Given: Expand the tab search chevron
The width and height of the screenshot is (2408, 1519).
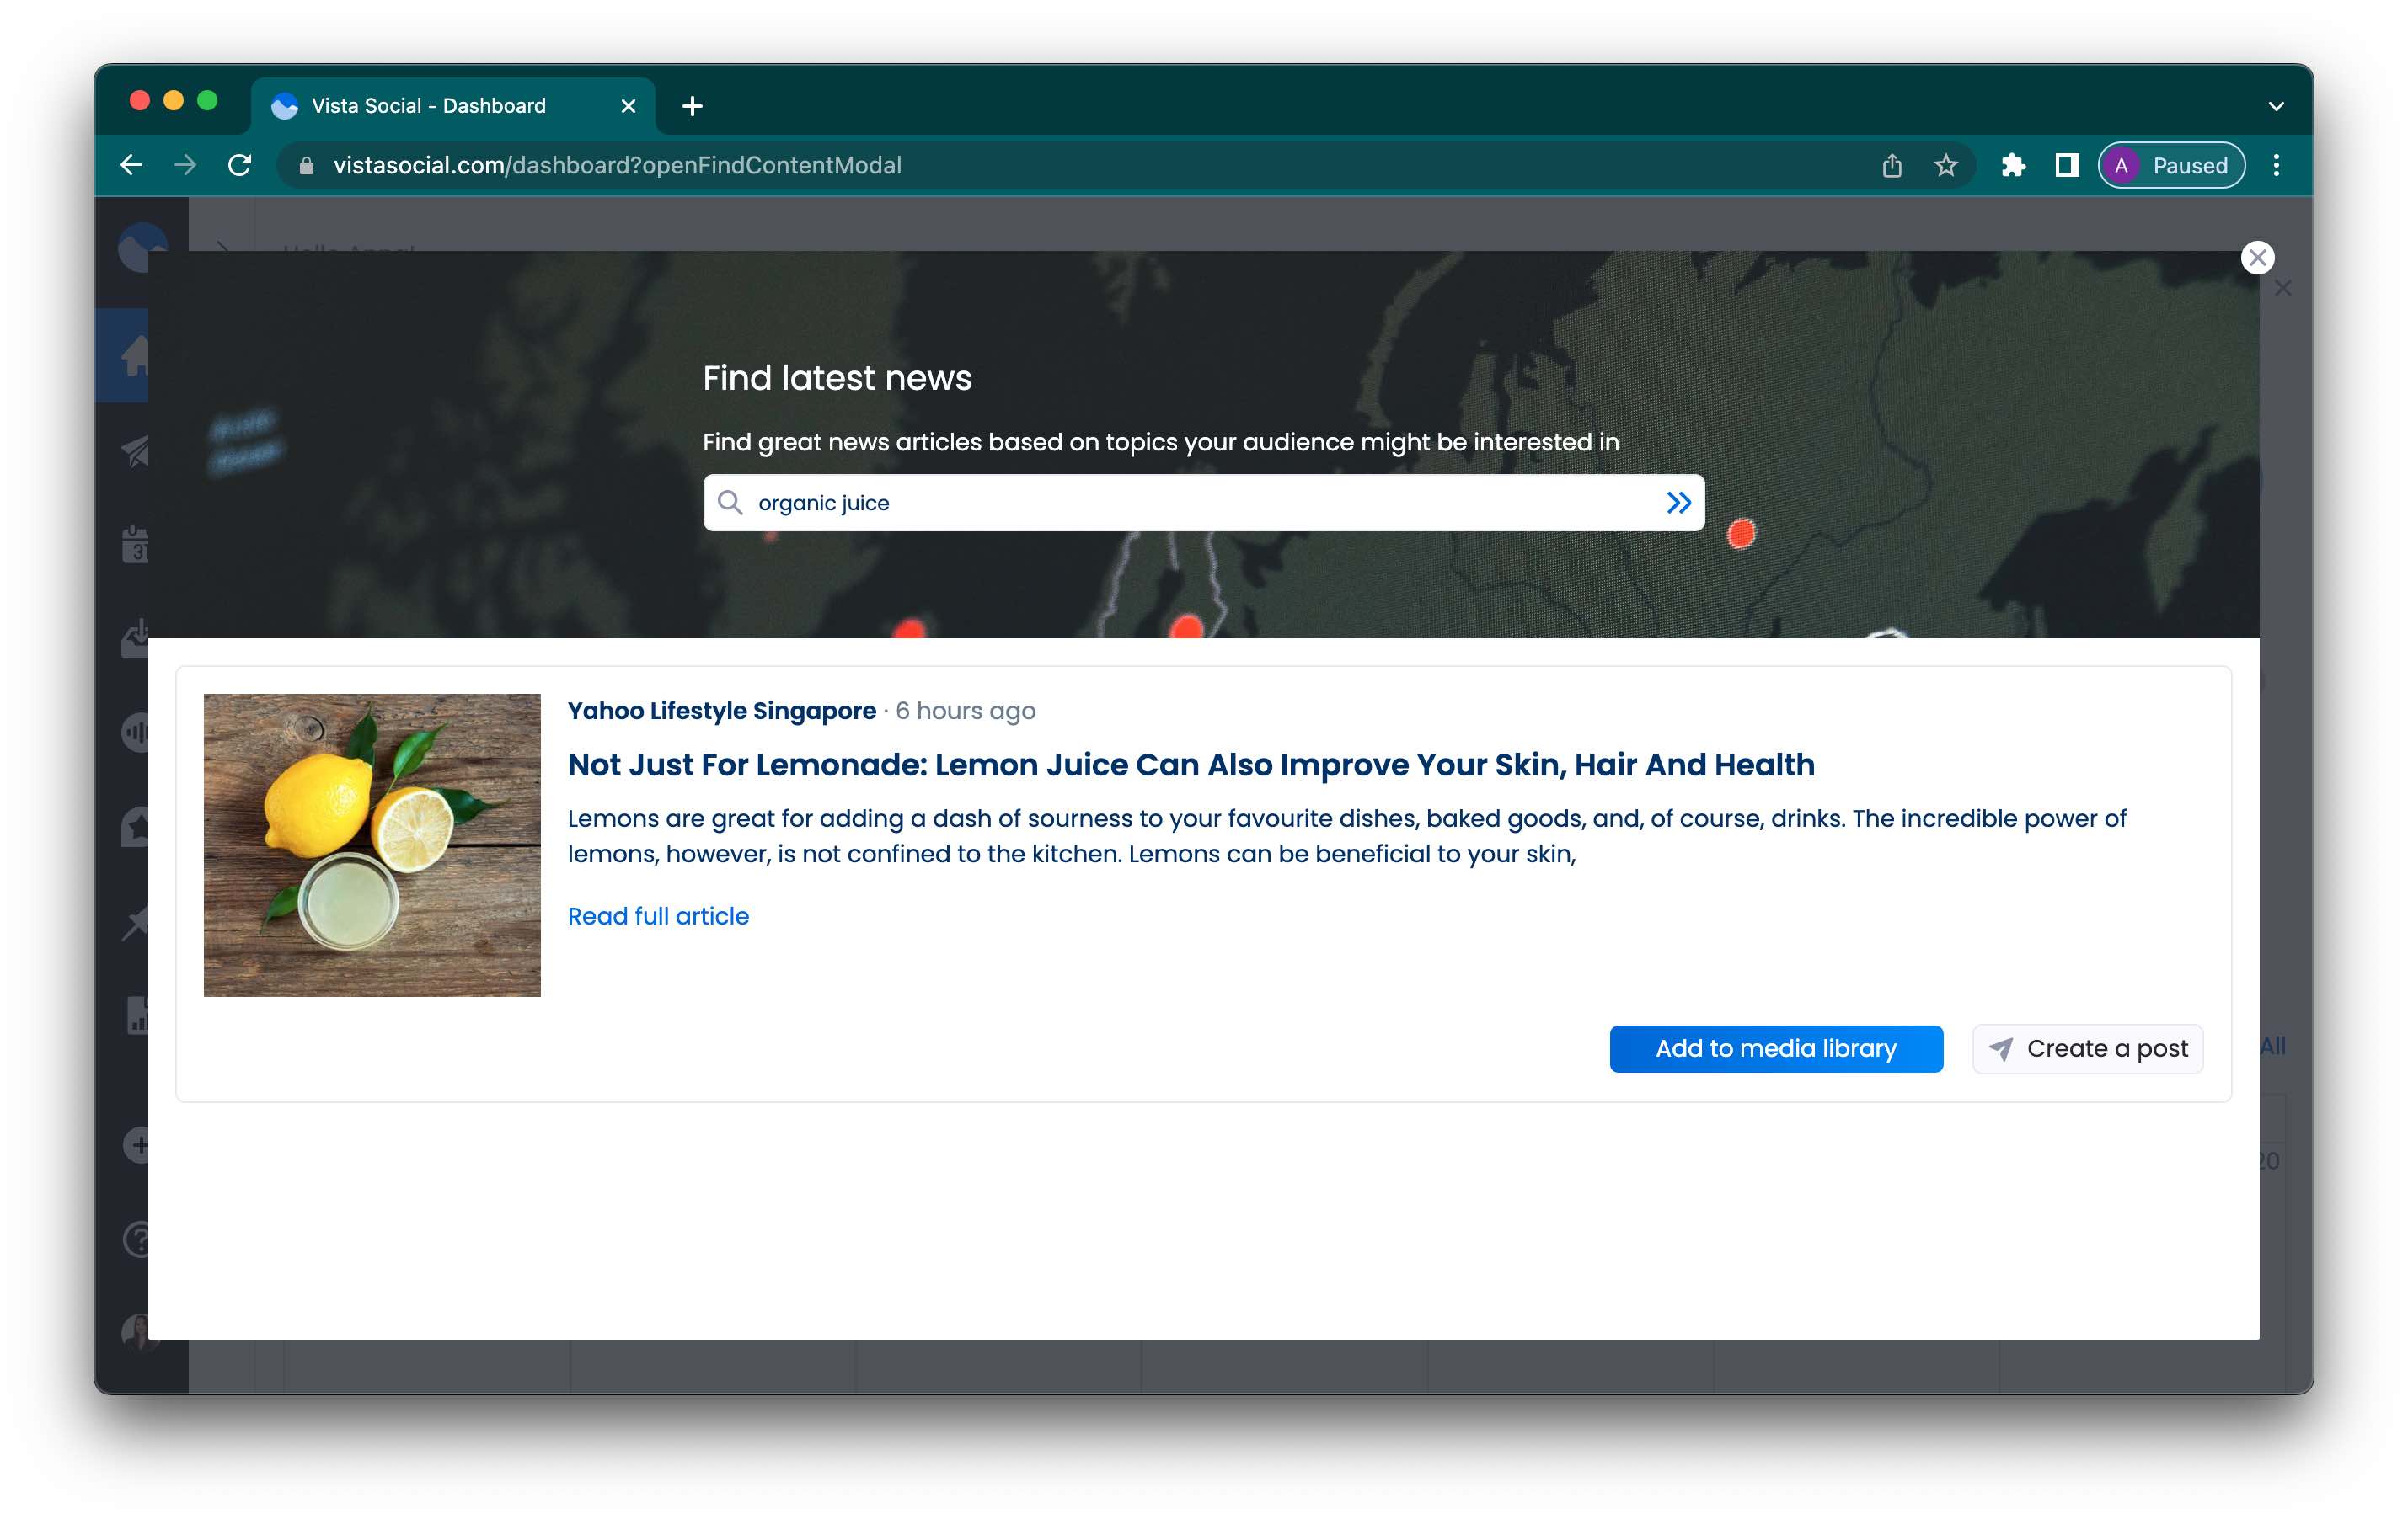Looking at the screenshot, I should click(x=2276, y=106).
